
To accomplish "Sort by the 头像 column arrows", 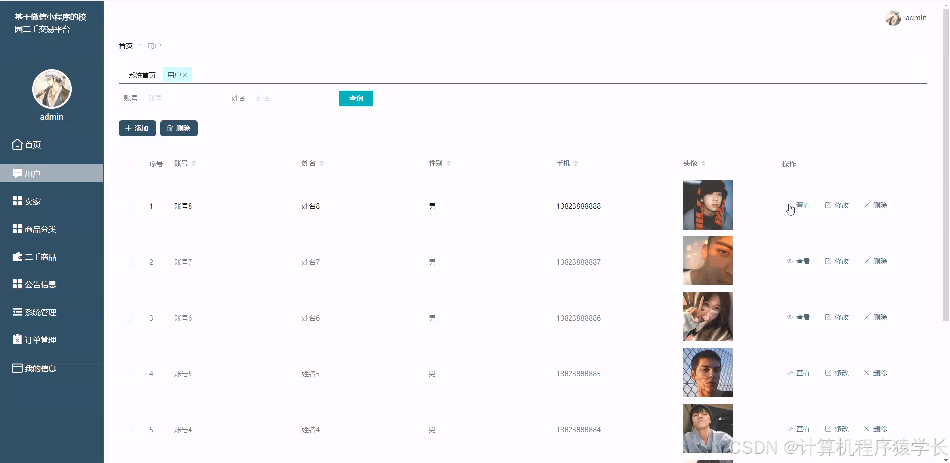I will [x=703, y=163].
